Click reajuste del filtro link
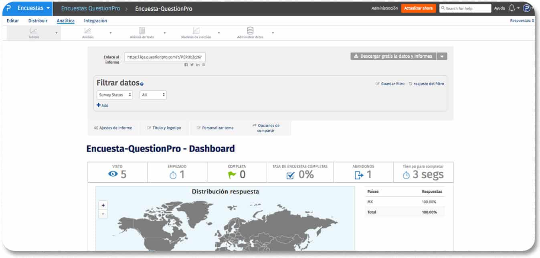This screenshot has height=258, width=540. [426, 84]
